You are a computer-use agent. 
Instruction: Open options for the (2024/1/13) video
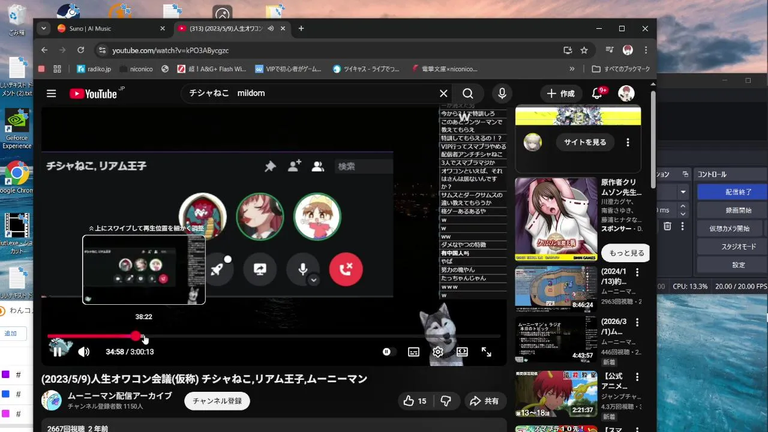tap(637, 272)
